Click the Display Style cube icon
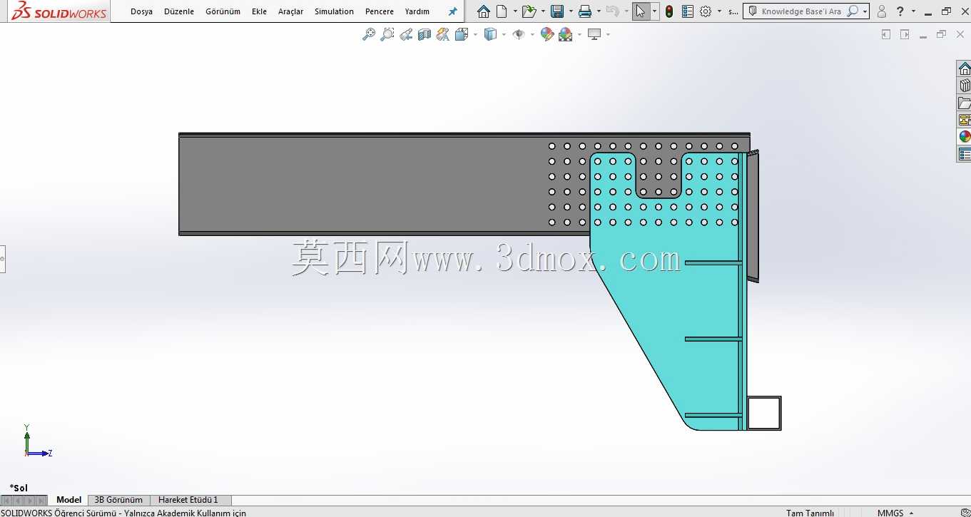971x517 pixels. pyautogui.click(x=490, y=34)
